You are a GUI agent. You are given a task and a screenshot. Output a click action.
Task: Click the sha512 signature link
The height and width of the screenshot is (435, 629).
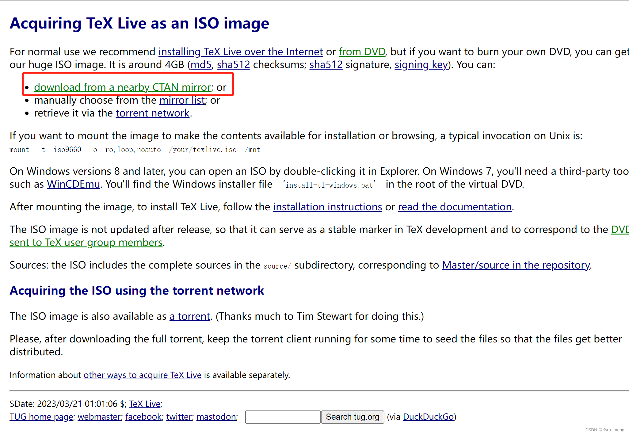tap(326, 65)
